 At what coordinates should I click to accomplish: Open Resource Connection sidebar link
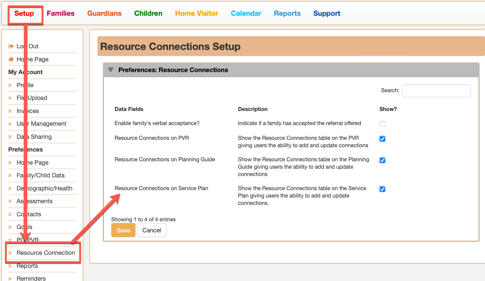(x=46, y=253)
